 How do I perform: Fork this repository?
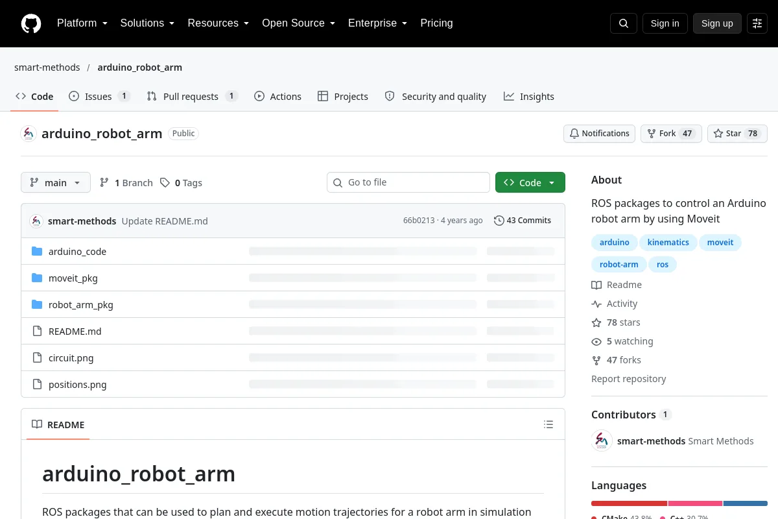click(671, 134)
